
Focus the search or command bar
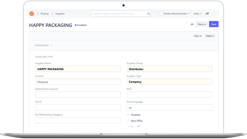119,14
